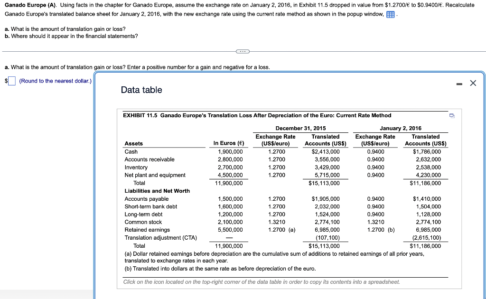Click the copy-to-clipboard icon on the exhibit
This screenshot has height=299, width=486.
[451, 115]
